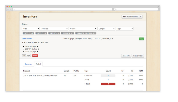Delete the load with the red button
Screen dimensions: 178x102
tap(35, 56)
